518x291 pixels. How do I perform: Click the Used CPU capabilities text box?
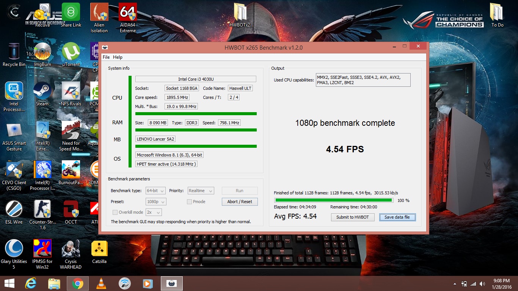[x=363, y=80]
